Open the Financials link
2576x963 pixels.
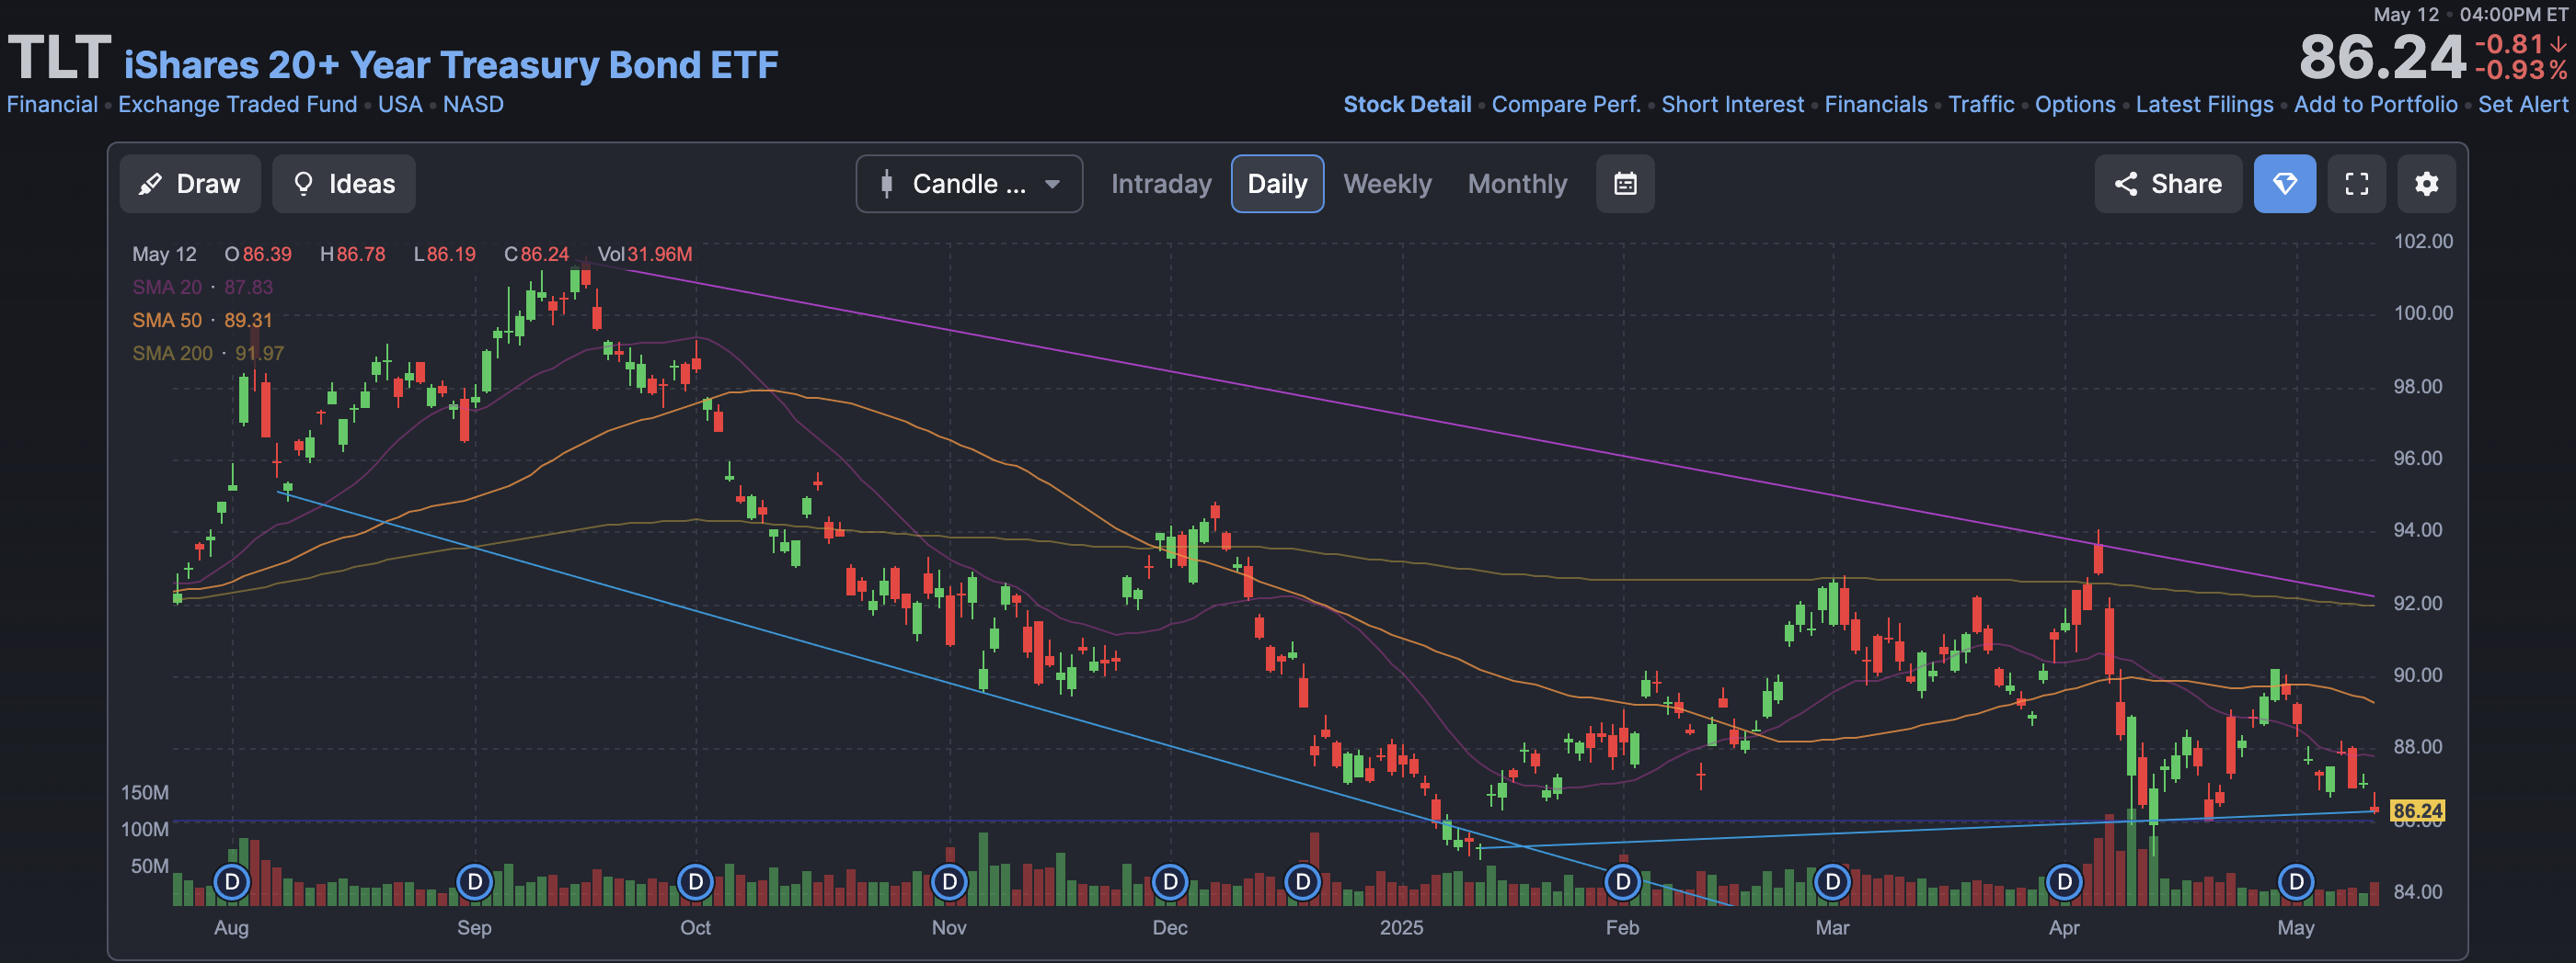coord(1875,104)
